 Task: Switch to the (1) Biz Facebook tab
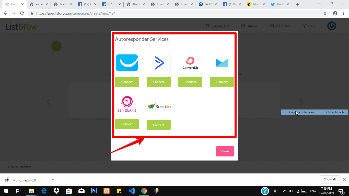click(x=232, y=4)
